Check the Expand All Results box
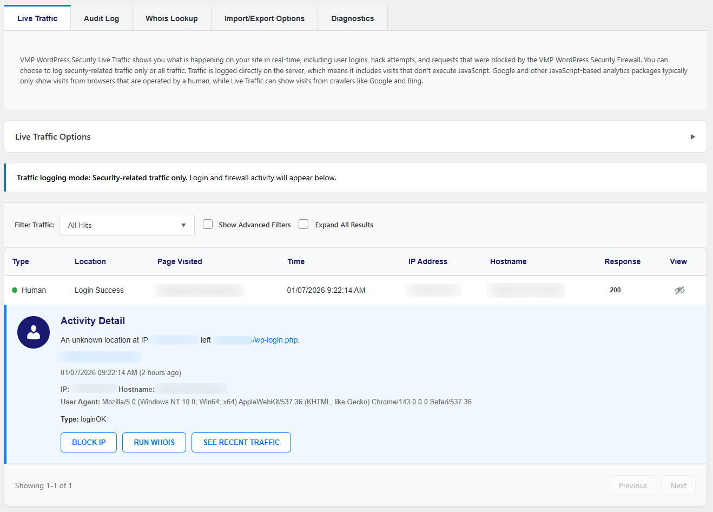Viewport: 713px width, 512px height. click(303, 224)
